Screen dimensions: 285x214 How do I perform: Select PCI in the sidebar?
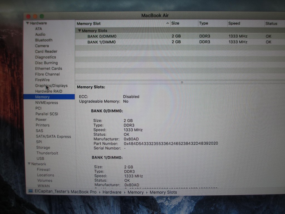38,108
